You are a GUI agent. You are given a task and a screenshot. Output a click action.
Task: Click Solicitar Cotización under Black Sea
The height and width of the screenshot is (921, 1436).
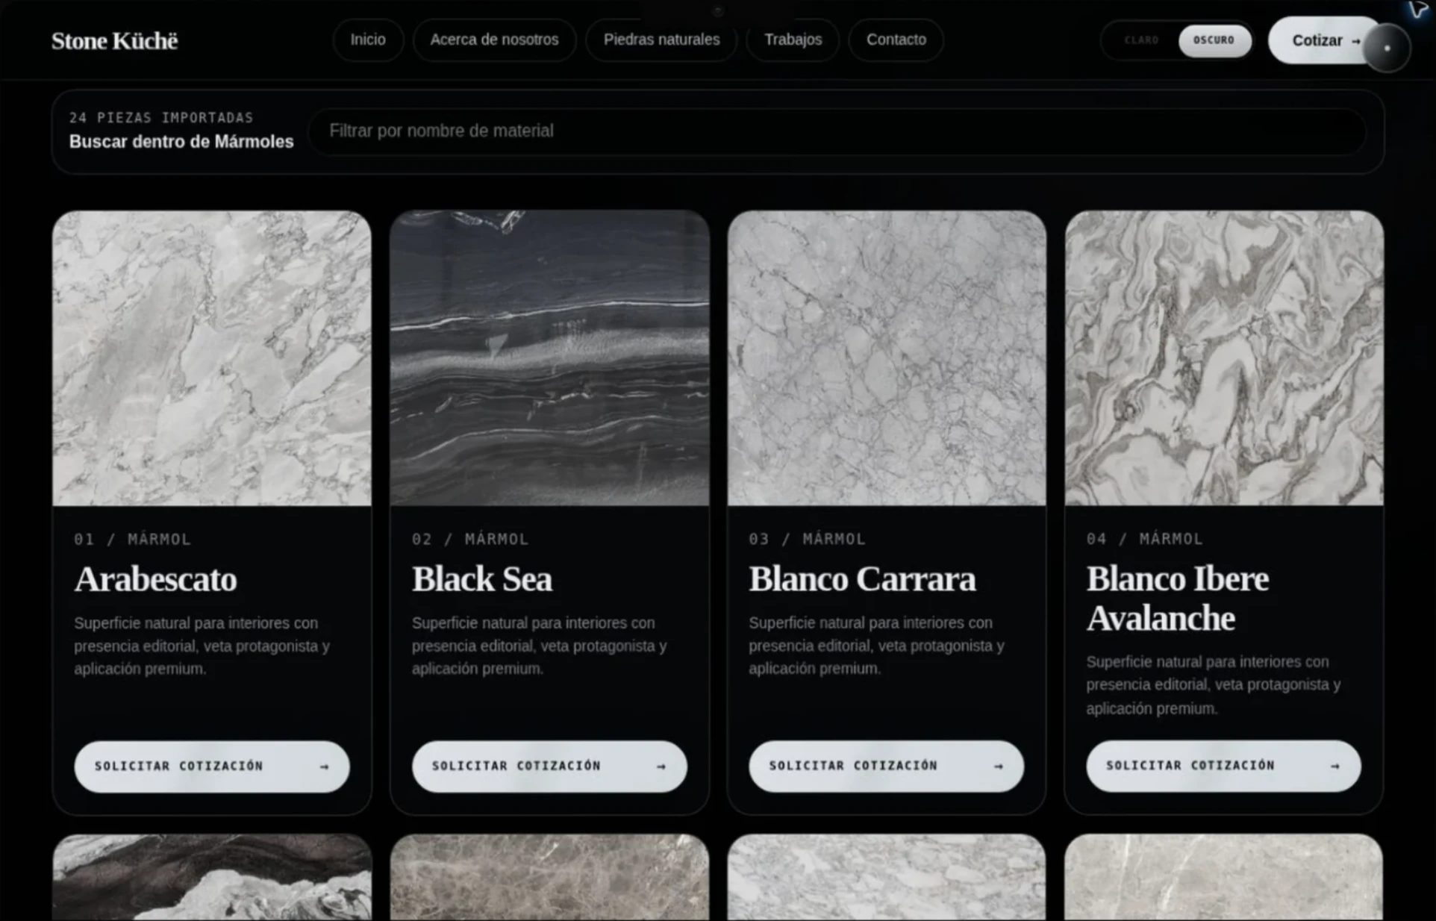coord(549,767)
